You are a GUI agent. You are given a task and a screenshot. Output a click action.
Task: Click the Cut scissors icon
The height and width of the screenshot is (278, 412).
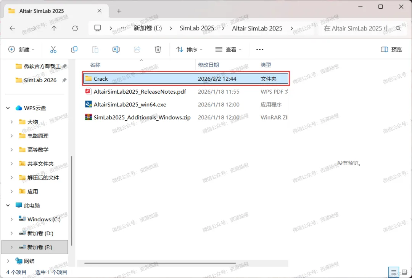53,49
